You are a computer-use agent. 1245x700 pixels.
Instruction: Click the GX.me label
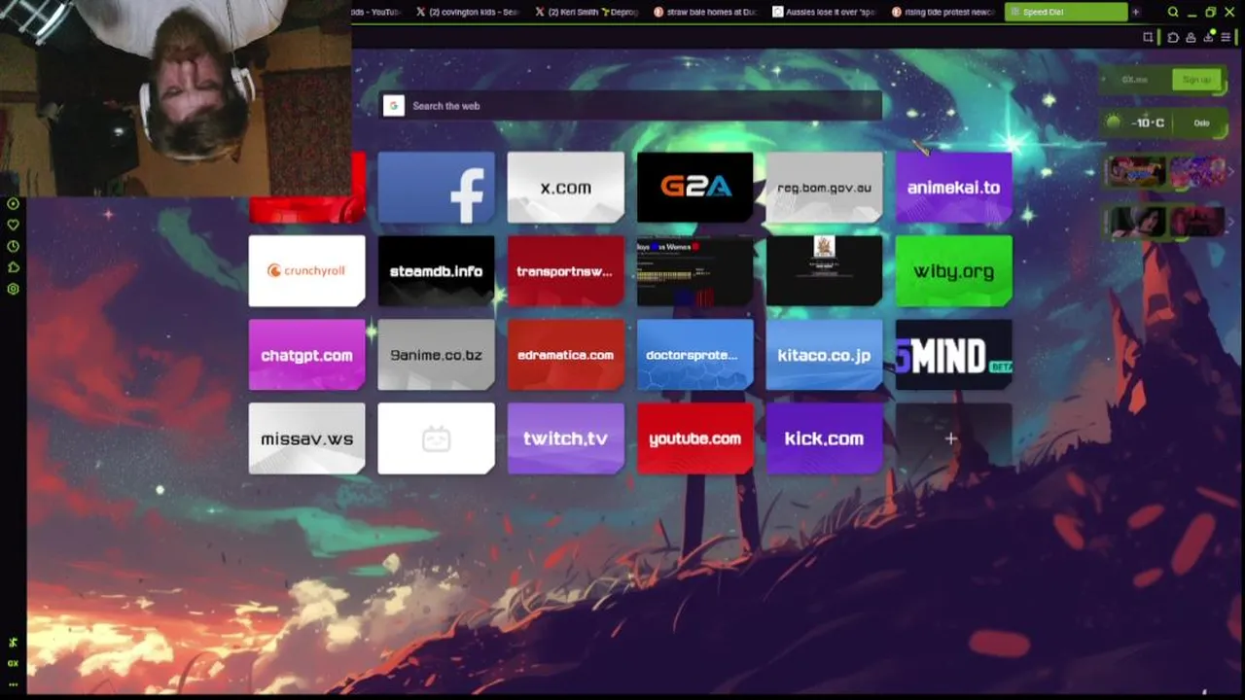click(x=1135, y=80)
